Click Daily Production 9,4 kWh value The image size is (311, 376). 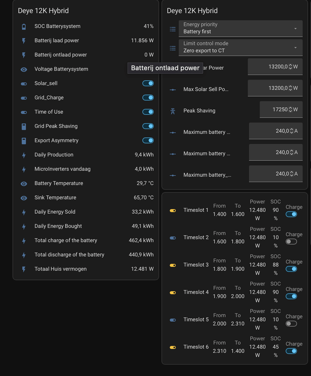144,155
